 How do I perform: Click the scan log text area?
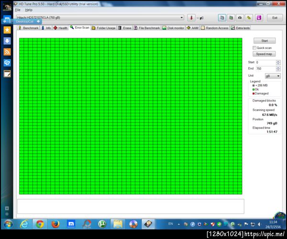(x=131, y=206)
